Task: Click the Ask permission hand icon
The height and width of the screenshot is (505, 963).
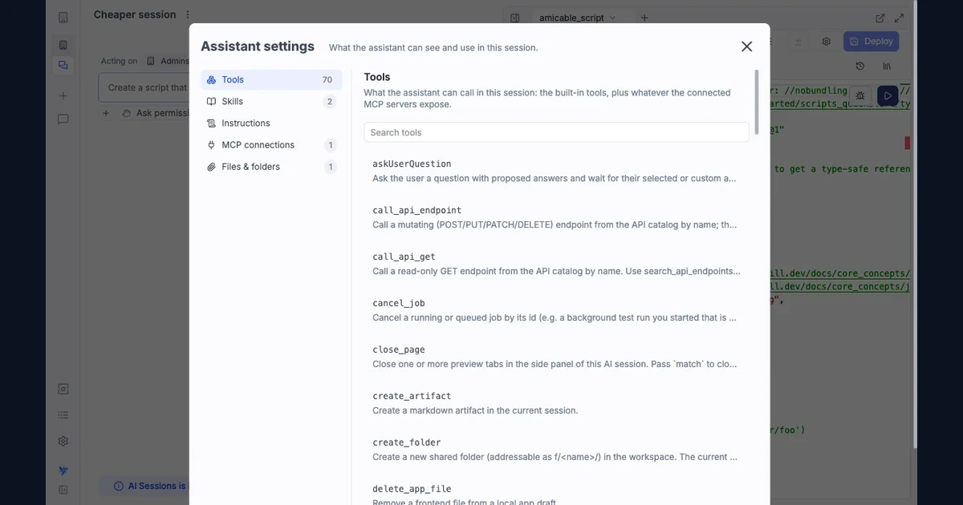Action: [127, 113]
